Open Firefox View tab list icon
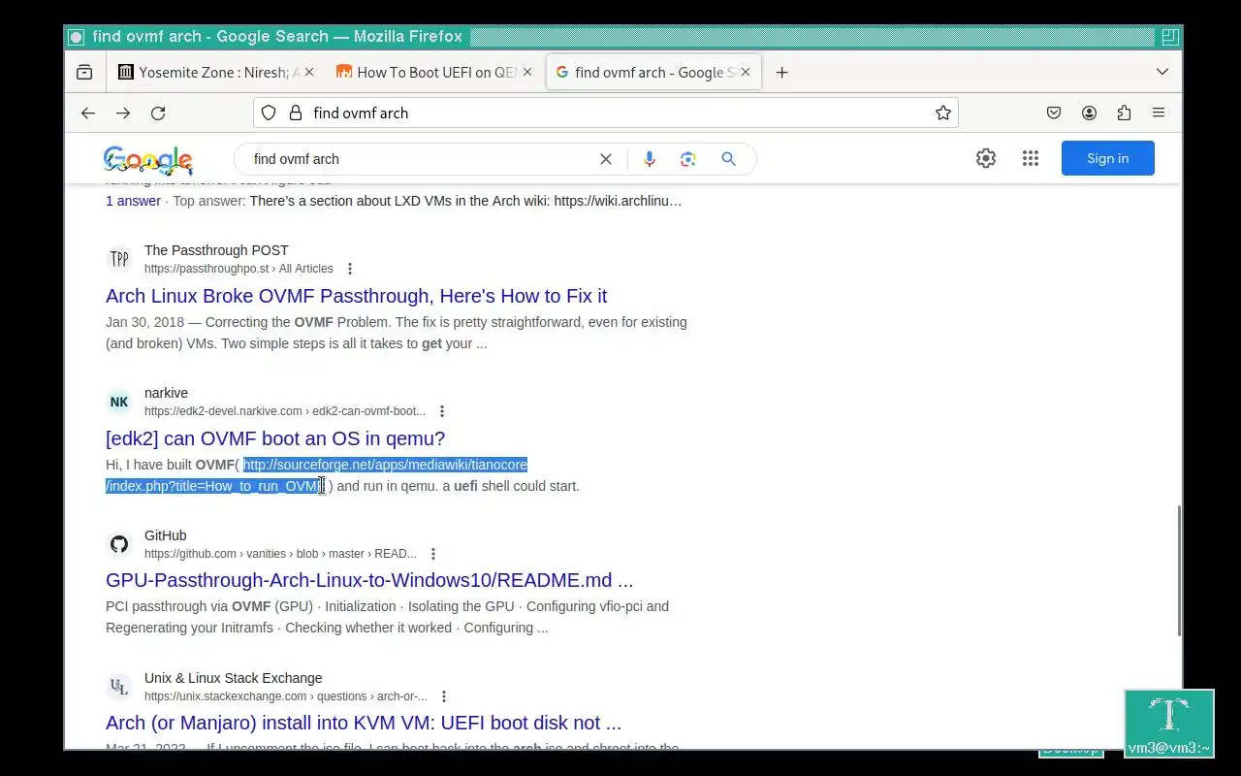The height and width of the screenshot is (776, 1241). 84,72
